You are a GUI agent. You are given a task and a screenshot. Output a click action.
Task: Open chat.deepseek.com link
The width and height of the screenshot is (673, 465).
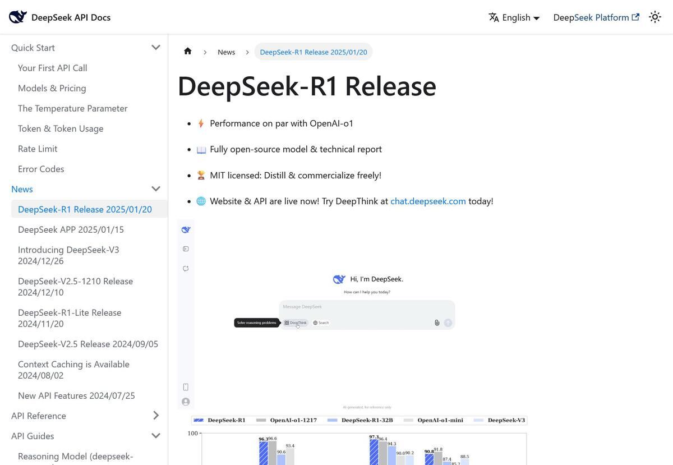coord(428,201)
